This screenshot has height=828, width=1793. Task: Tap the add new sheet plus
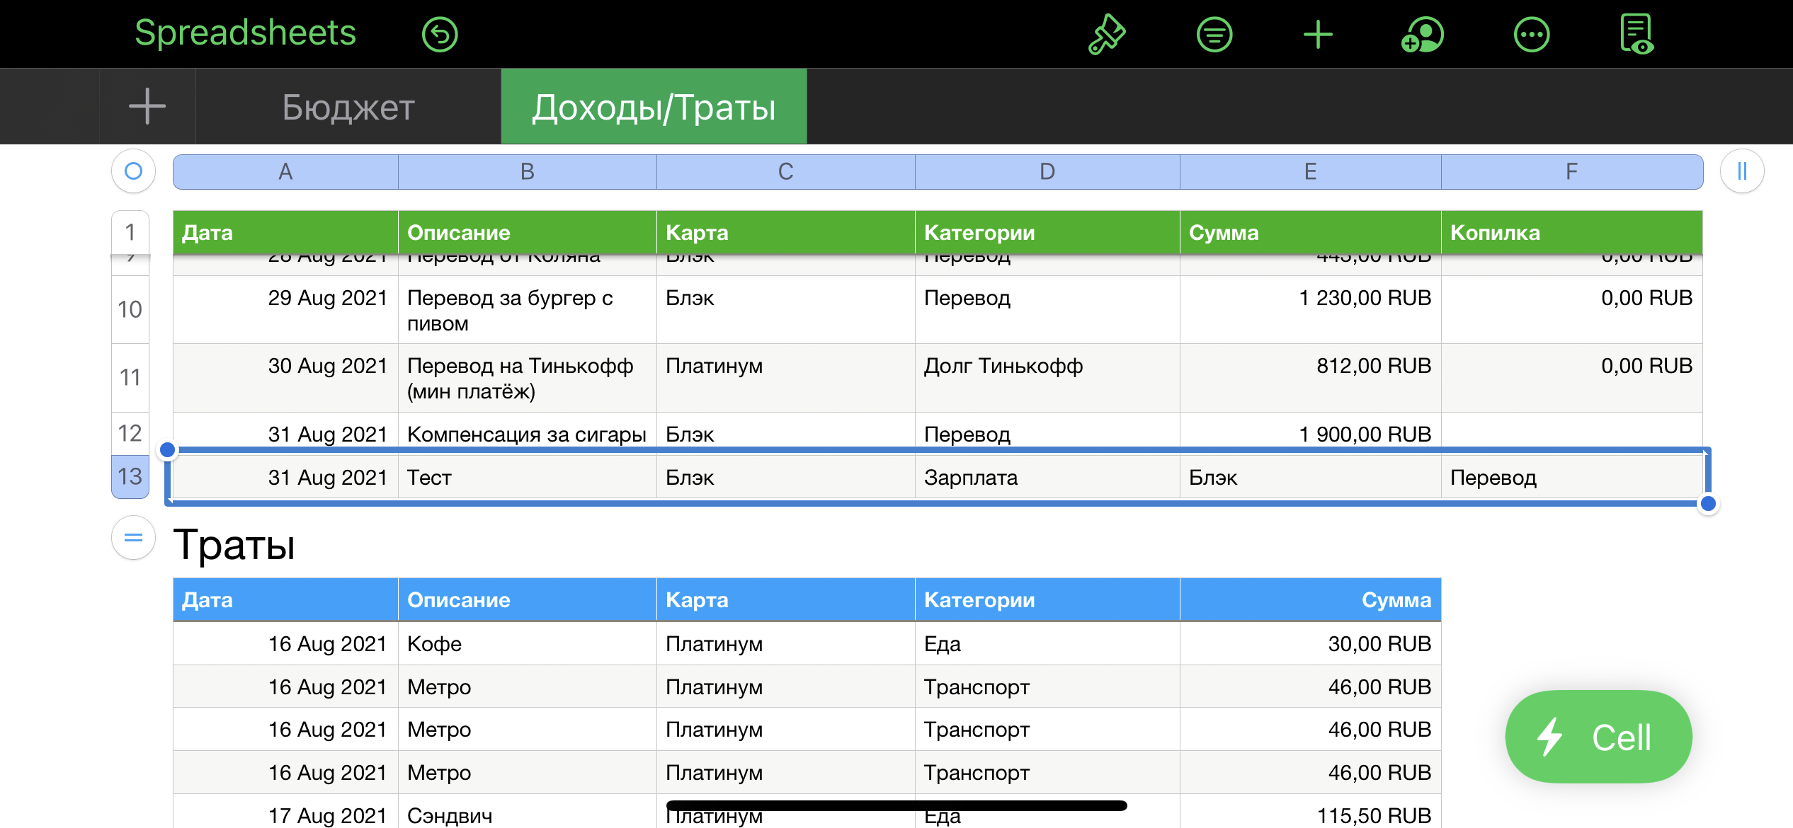[x=147, y=107]
